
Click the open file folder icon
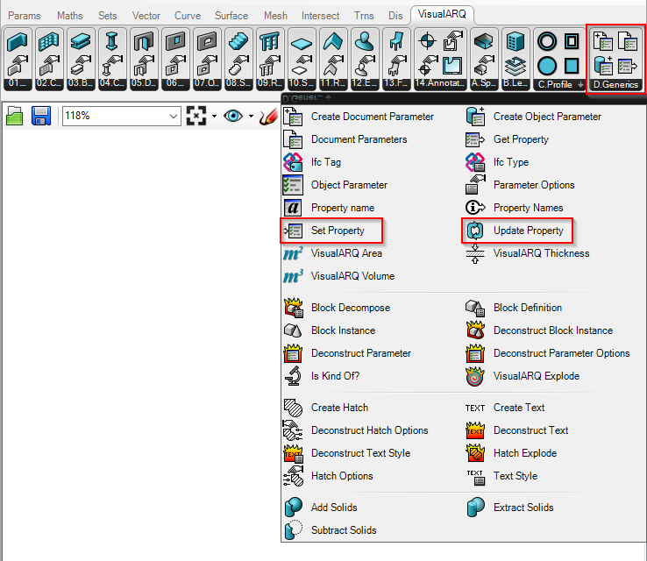click(14, 116)
